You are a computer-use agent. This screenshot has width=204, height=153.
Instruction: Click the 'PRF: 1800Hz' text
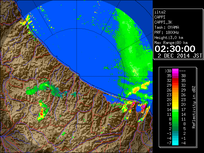167,33
